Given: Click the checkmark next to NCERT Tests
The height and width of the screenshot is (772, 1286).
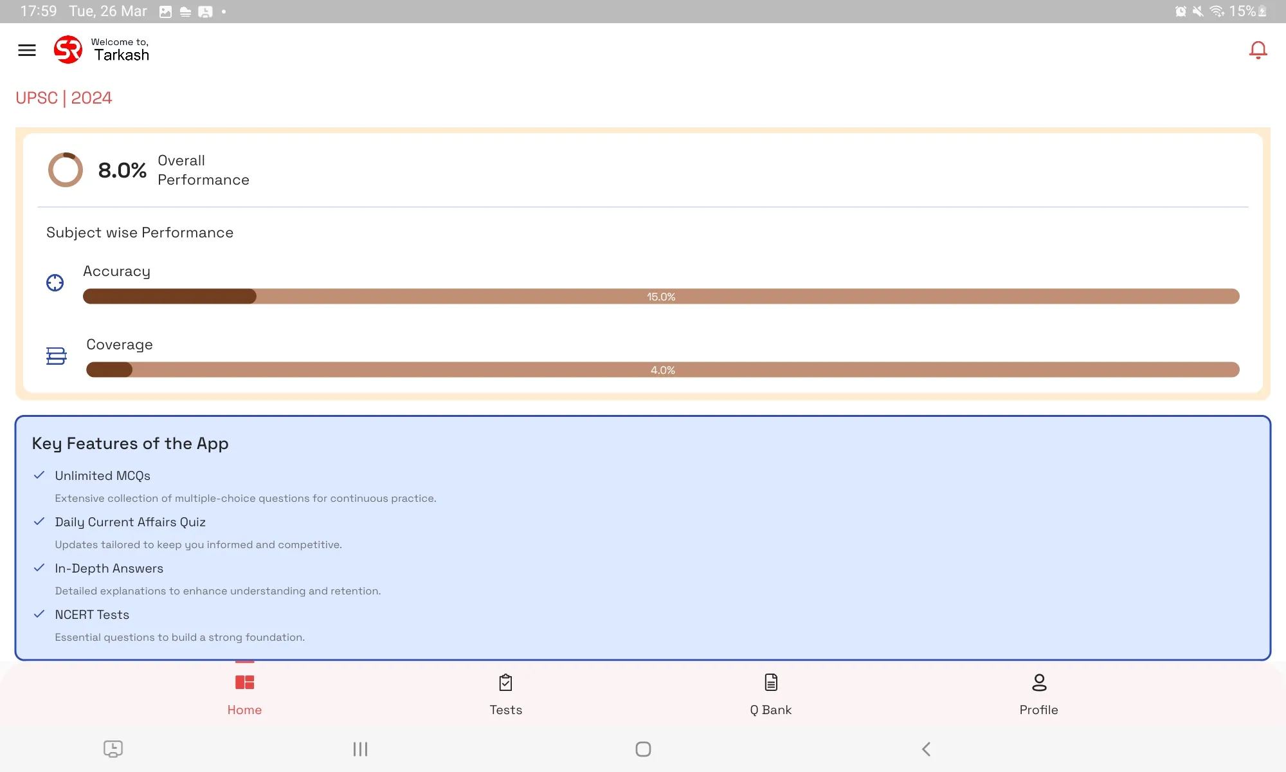Looking at the screenshot, I should (x=39, y=614).
